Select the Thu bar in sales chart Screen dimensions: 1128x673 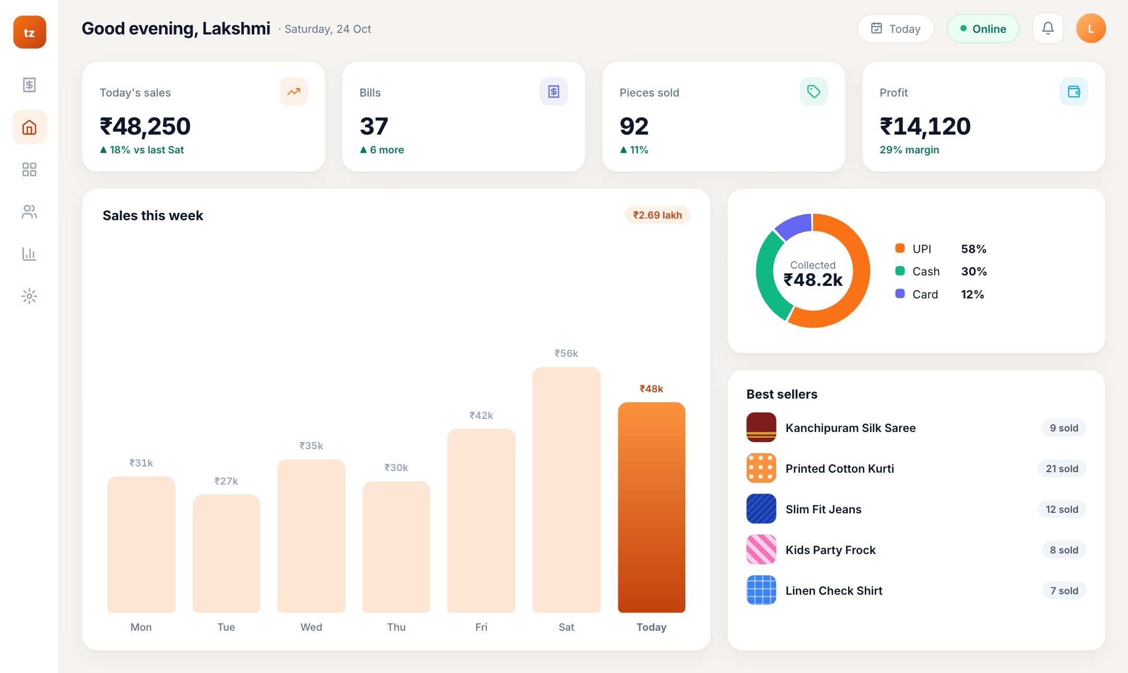[396, 547]
